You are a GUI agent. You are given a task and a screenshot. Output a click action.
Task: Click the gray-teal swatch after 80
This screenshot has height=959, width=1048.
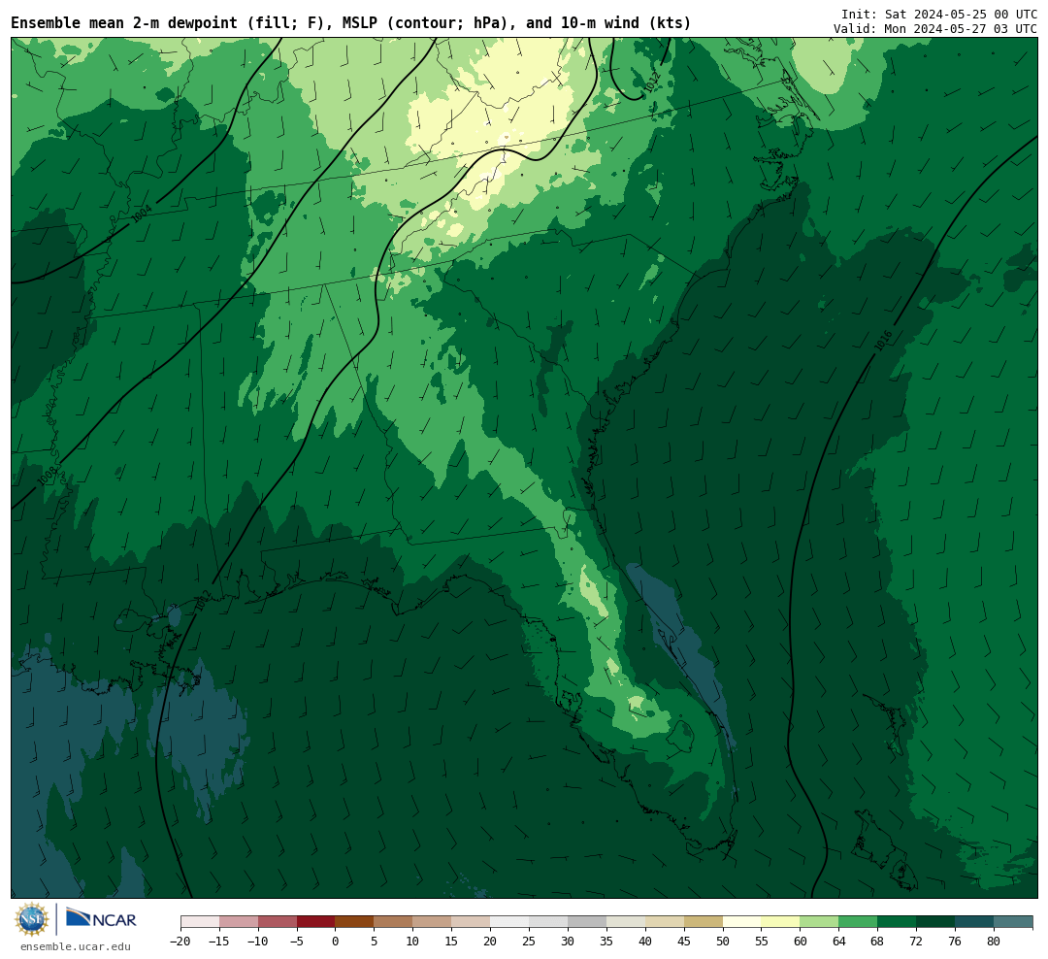[1014, 922]
